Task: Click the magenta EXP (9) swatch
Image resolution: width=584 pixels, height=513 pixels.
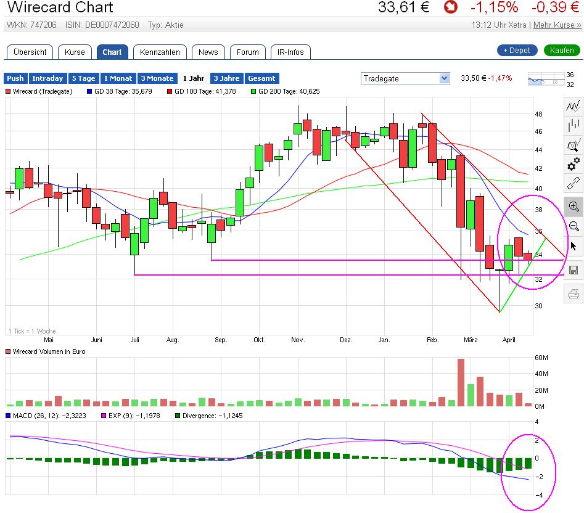Action: tap(104, 416)
